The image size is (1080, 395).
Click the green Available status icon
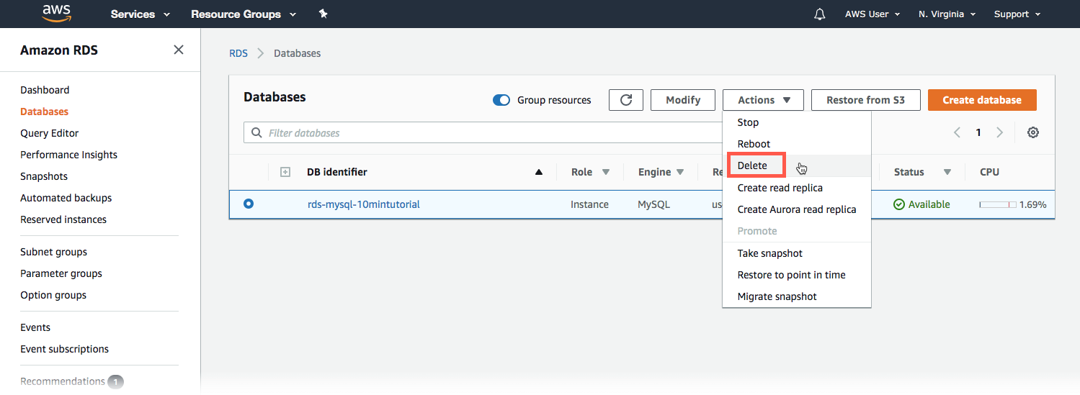(x=899, y=204)
